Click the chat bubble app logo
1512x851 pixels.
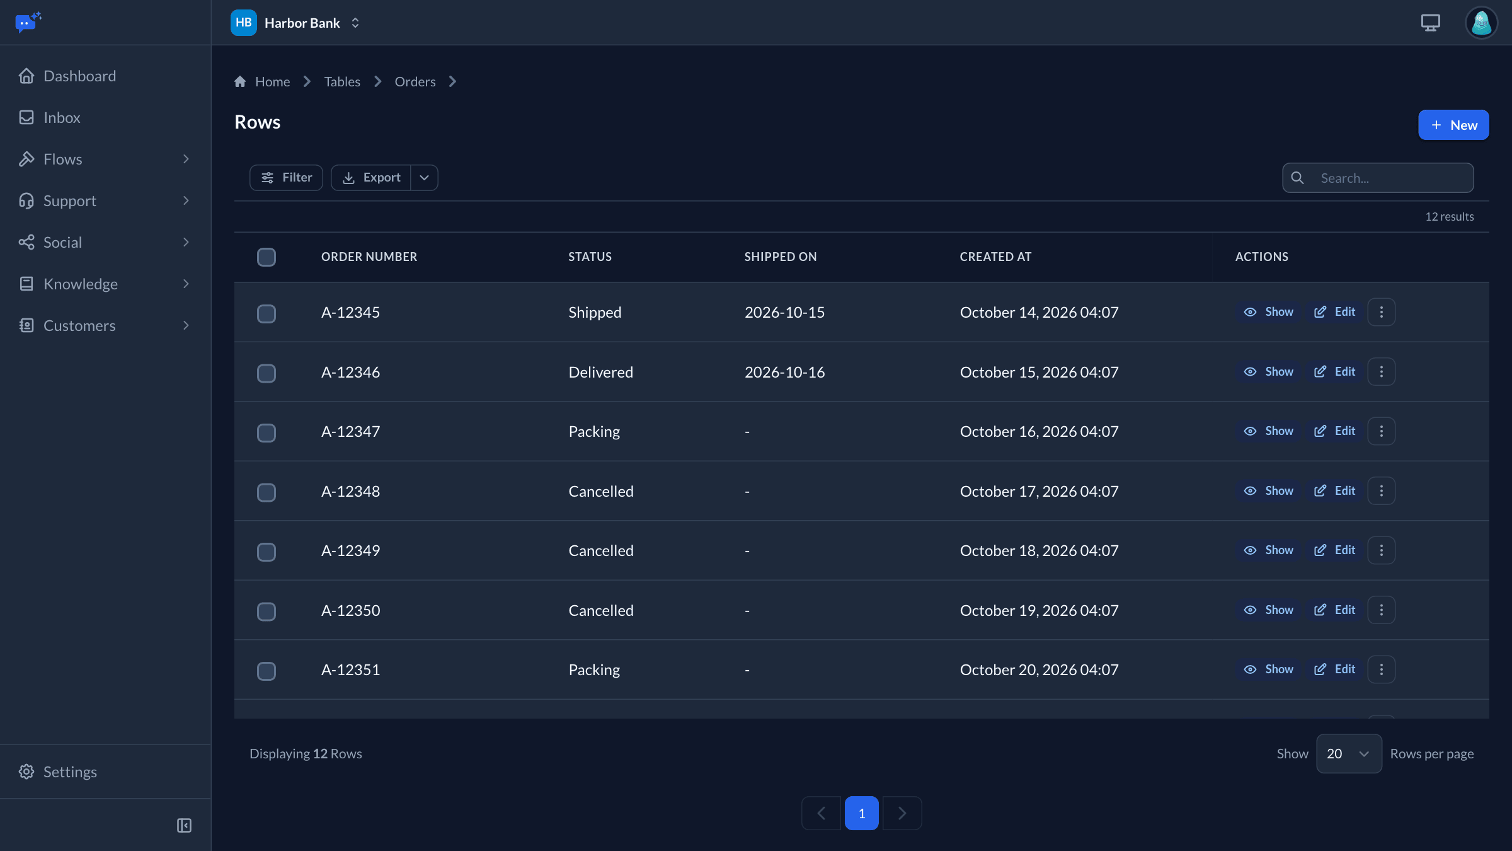(28, 22)
